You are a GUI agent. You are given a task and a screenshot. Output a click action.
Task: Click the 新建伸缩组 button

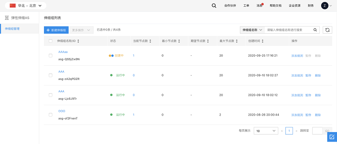pos(56,30)
